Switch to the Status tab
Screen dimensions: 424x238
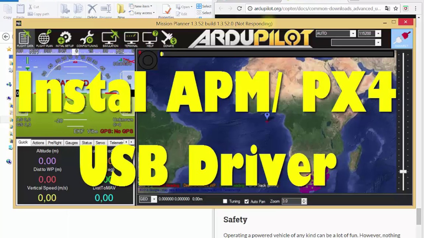[x=87, y=143]
